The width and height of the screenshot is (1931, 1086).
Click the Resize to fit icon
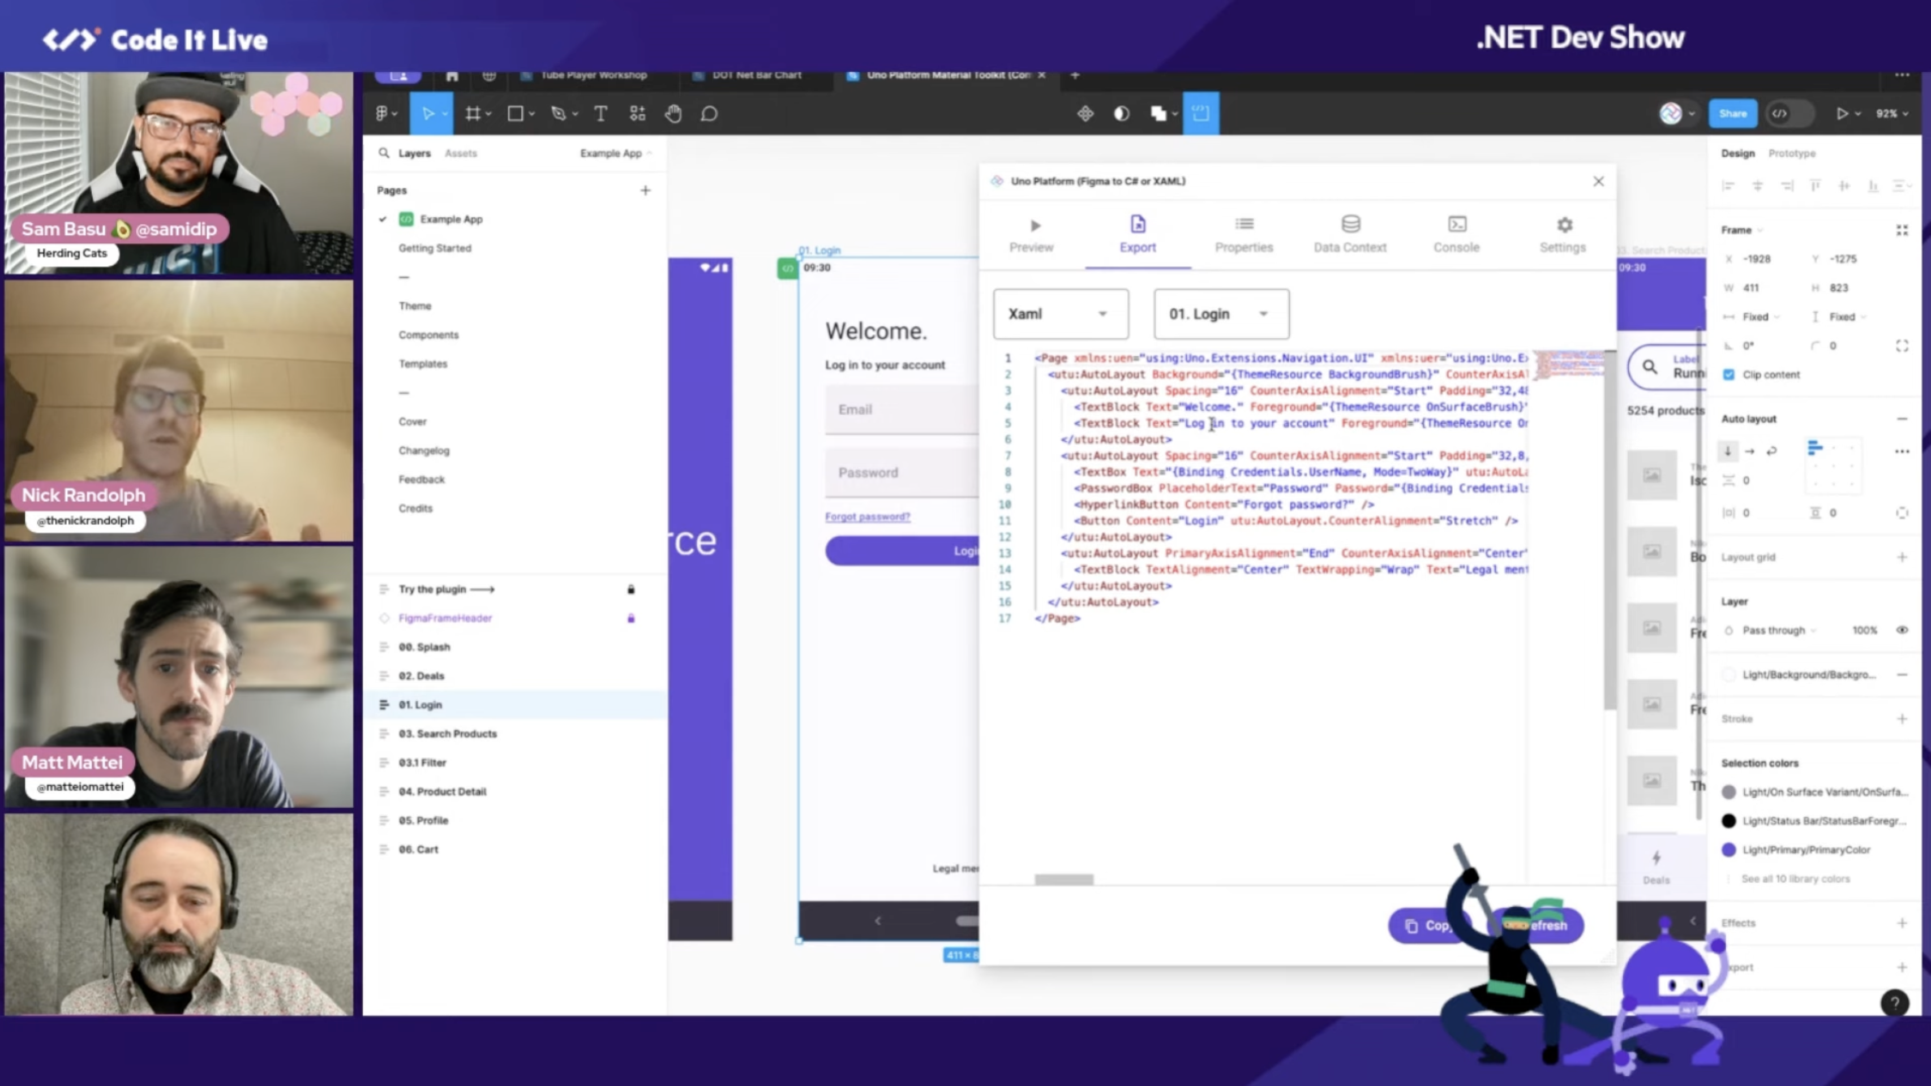(x=1902, y=230)
